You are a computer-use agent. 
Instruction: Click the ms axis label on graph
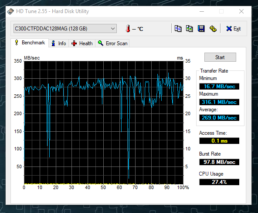(180, 58)
